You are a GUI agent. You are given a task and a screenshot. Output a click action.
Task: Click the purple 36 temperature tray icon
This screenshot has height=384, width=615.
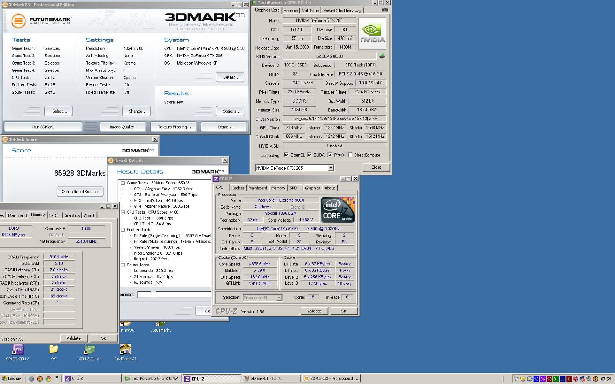[x=543, y=379]
